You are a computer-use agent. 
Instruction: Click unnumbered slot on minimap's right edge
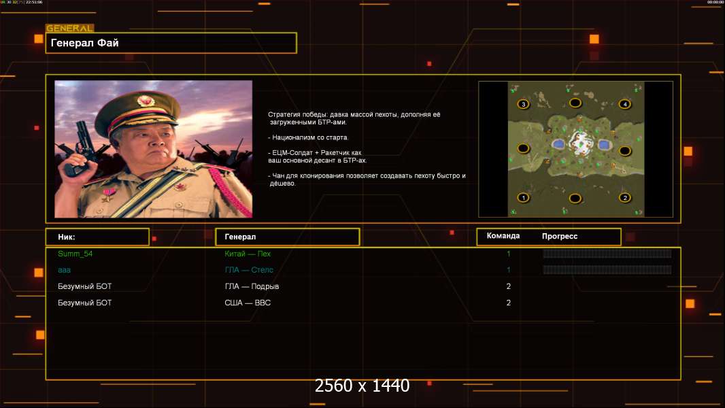pos(624,151)
